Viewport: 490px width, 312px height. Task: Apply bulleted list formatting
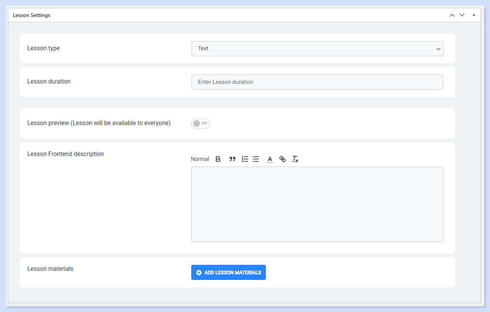tap(256, 159)
